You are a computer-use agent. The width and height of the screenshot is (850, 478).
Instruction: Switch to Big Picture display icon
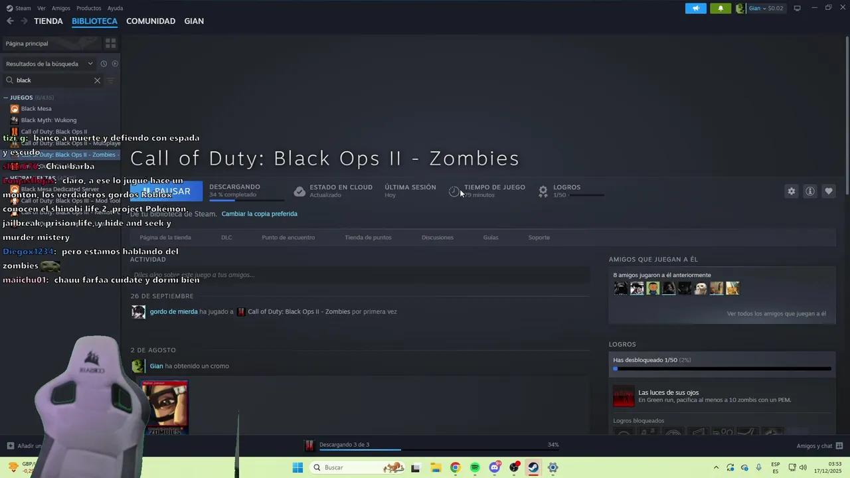[798, 8]
